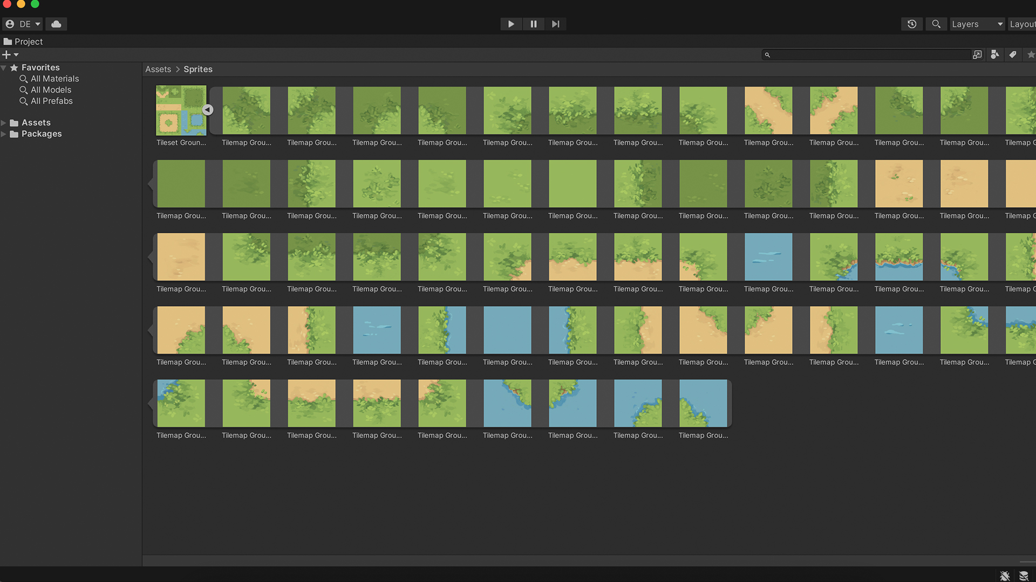Open the plus create asset dropdown
The width and height of the screenshot is (1036, 582).
coord(10,54)
